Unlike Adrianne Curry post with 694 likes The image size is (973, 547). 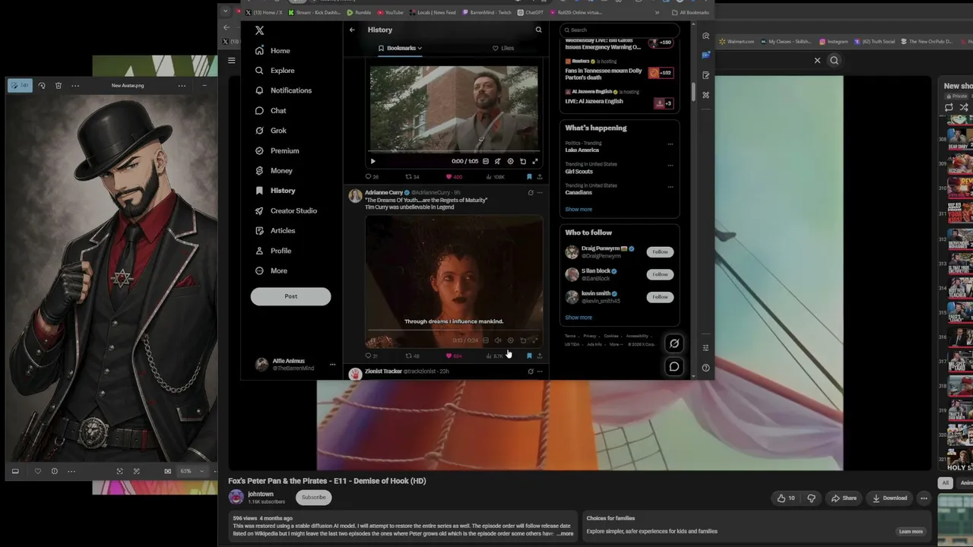pos(455,356)
